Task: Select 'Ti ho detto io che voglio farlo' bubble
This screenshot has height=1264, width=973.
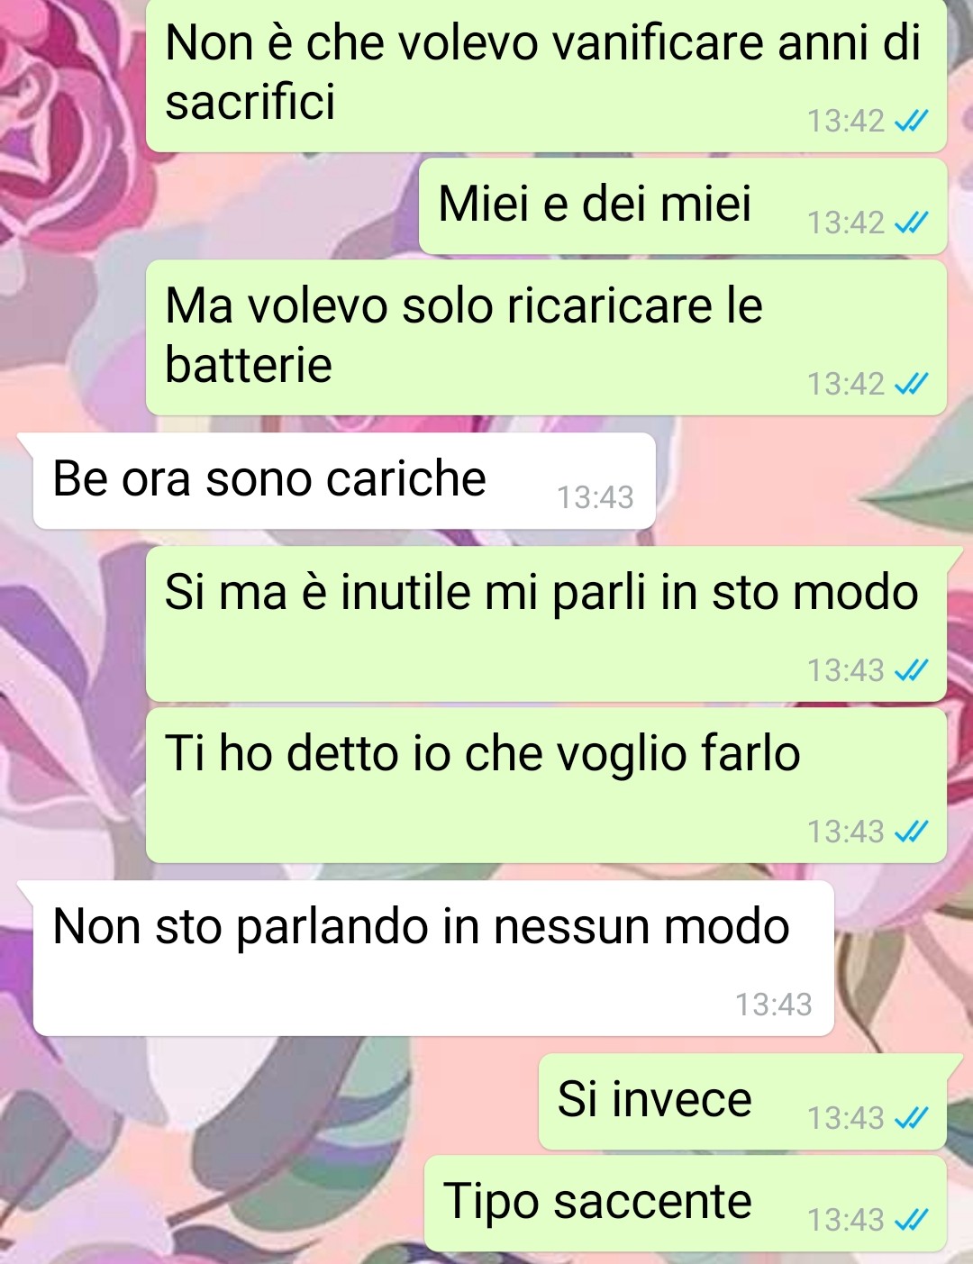Action: pyautogui.click(x=546, y=785)
